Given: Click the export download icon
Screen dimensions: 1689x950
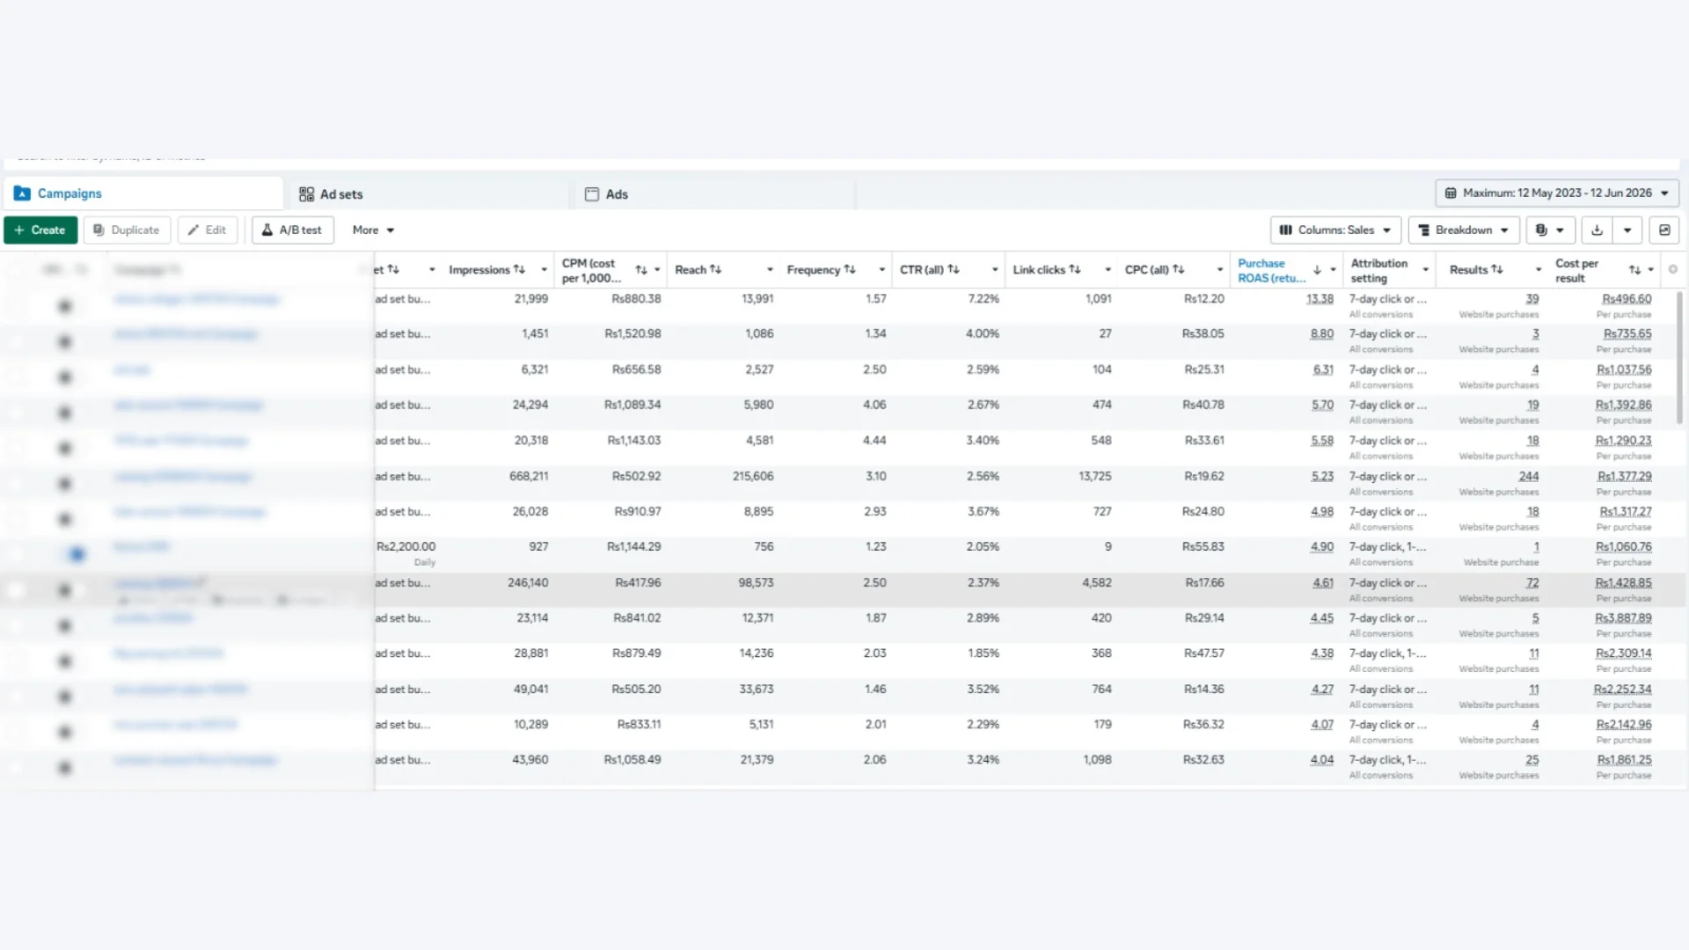Looking at the screenshot, I should click(x=1597, y=230).
